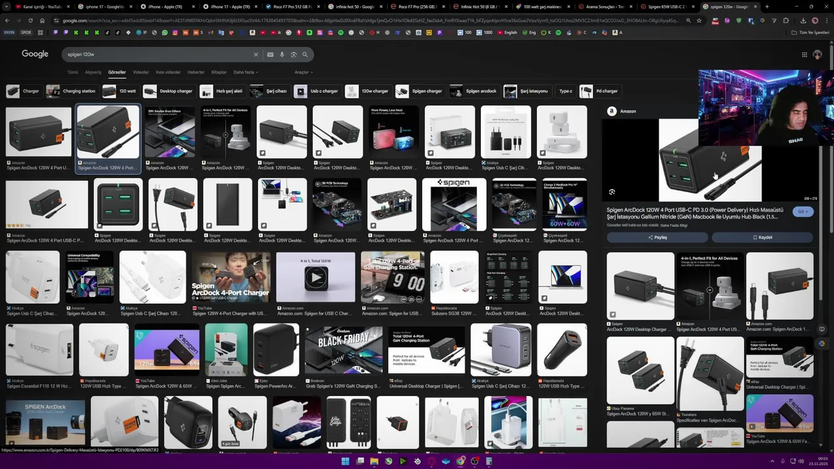Viewport: 834px width, 469px height.
Task: Clear the search box with X icon
Action: tap(256, 55)
